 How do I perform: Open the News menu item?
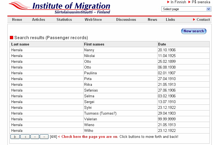[152, 20]
